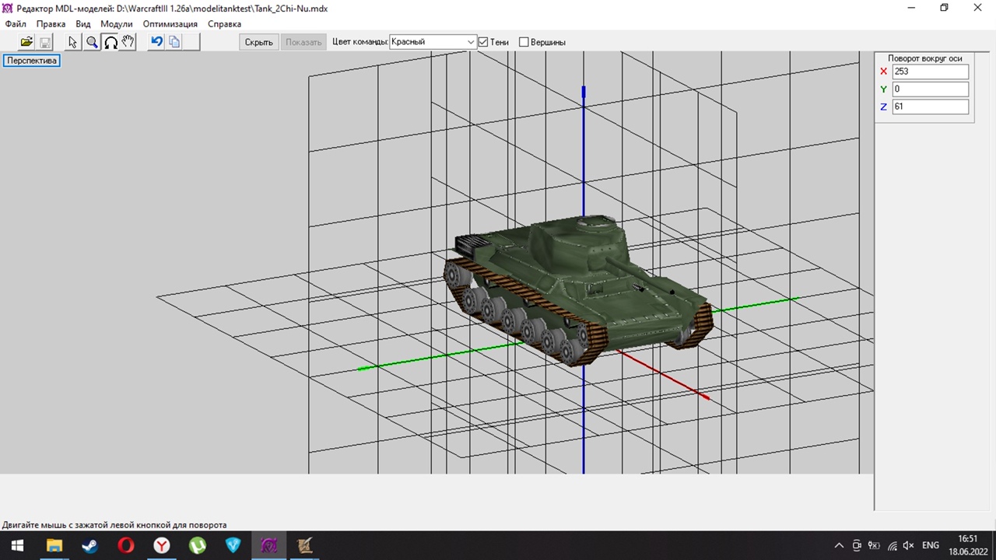Open a model file with the folder icon
Viewport: 996px width, 560px height.
(26, 42)
